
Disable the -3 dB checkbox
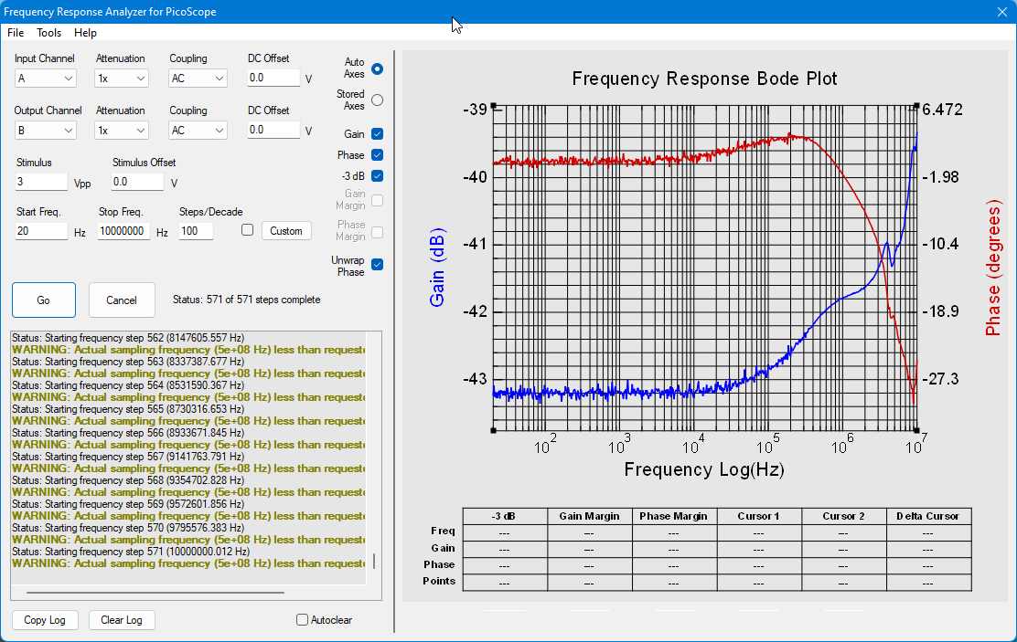[377, 176]
